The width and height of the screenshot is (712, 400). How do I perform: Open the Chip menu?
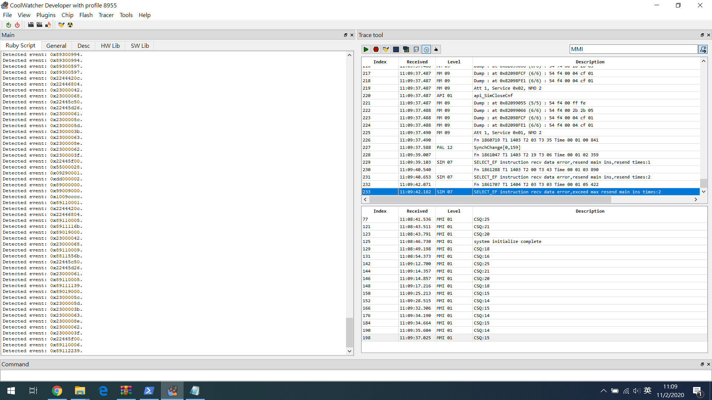pos(67,15)
